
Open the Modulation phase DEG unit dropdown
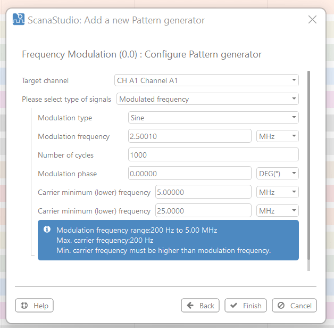(x=277, y=174)
